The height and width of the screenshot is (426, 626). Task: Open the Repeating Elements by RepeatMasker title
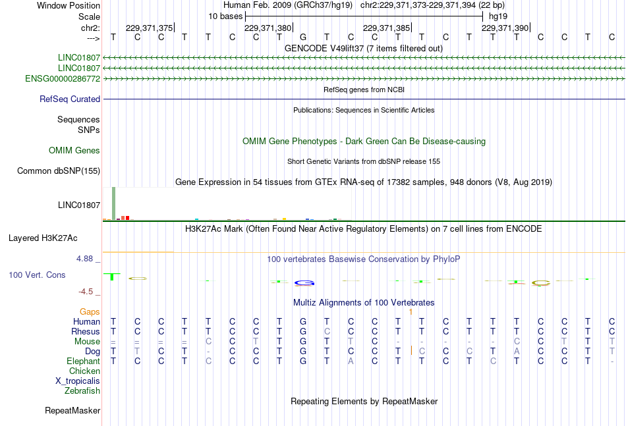point(364,401)
